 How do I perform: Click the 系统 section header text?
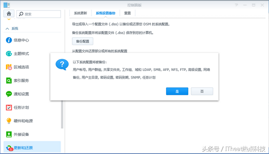pyautogui.click(x=15, y=29)
